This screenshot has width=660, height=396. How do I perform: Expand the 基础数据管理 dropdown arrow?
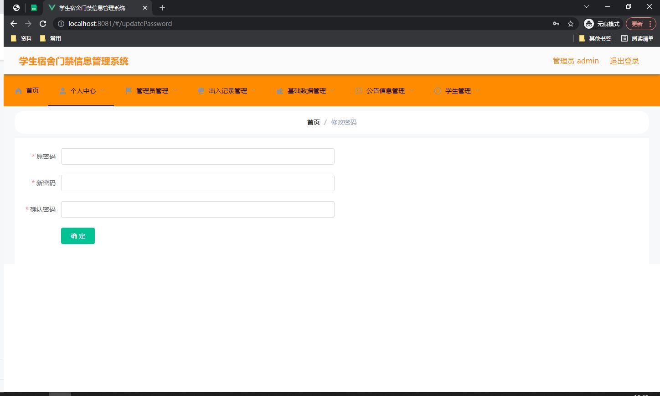(x=333, y=90)
